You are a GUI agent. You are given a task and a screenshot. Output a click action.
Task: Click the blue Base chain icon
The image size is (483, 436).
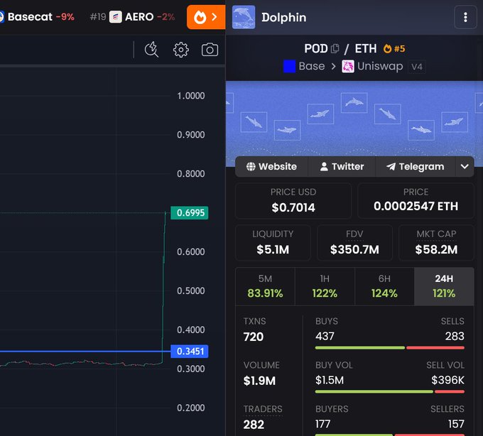click(289, 66)
